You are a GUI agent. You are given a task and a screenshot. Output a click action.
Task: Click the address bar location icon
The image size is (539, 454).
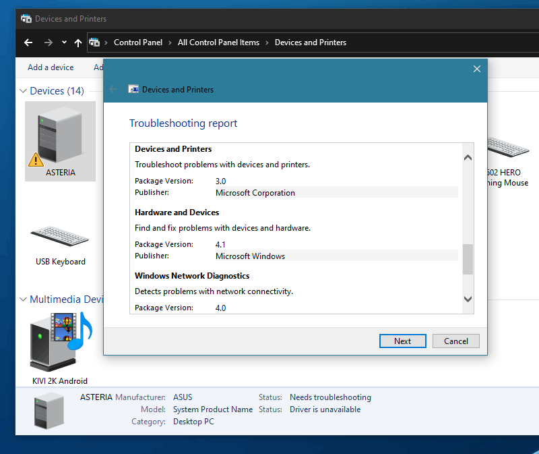[x=94, y=42]
